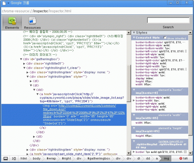Select the closing </dl> tag line
This screenshot has height=163, width=194.
tap(36, 141)
